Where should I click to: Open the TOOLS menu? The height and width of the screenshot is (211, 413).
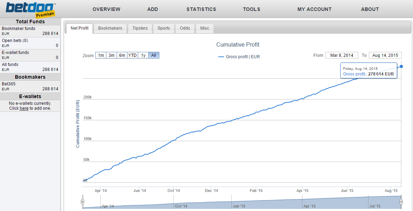(x=252, y=9)
